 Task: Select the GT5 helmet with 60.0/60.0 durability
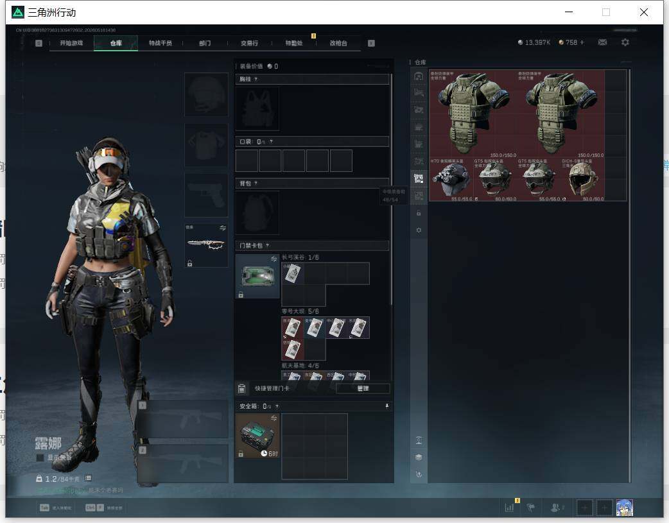(495, 179)
